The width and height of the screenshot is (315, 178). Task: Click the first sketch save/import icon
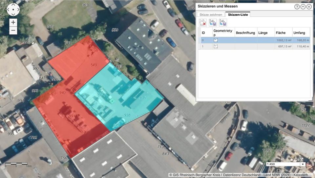click(213, 22)
